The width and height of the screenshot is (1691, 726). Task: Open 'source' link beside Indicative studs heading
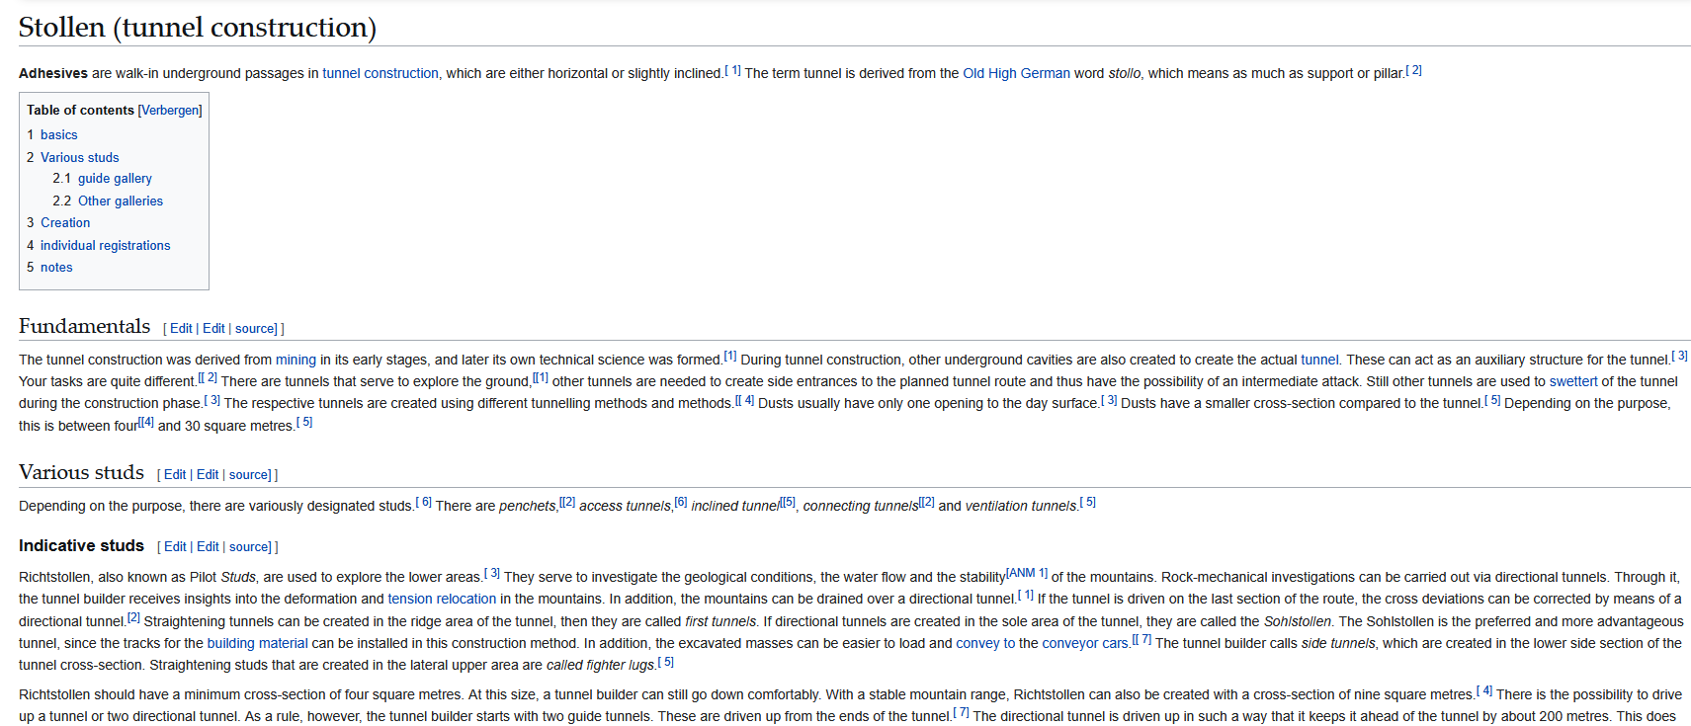coord(249,547)
